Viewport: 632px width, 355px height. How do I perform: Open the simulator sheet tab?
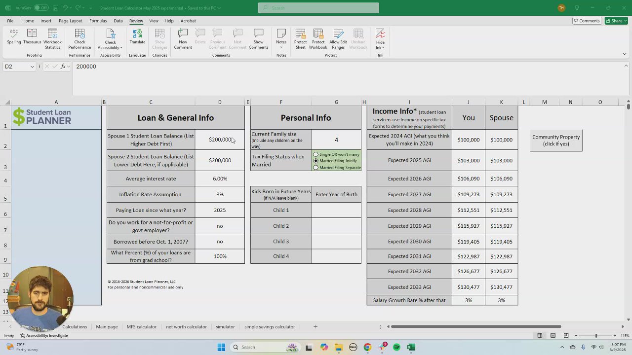click(225, 326)
